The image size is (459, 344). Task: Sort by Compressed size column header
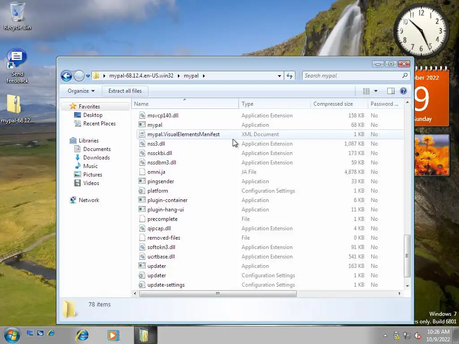point(339,104)
